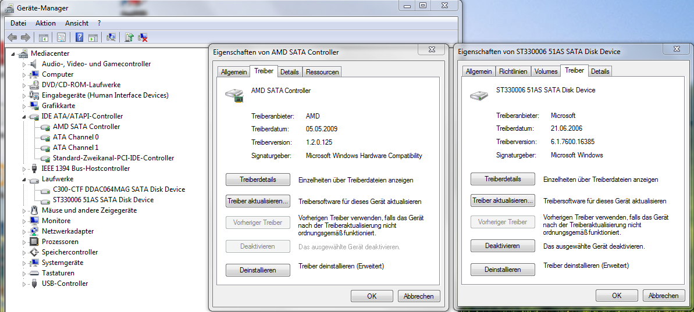Click the uninstall device toolbar icon

[143, 38]
